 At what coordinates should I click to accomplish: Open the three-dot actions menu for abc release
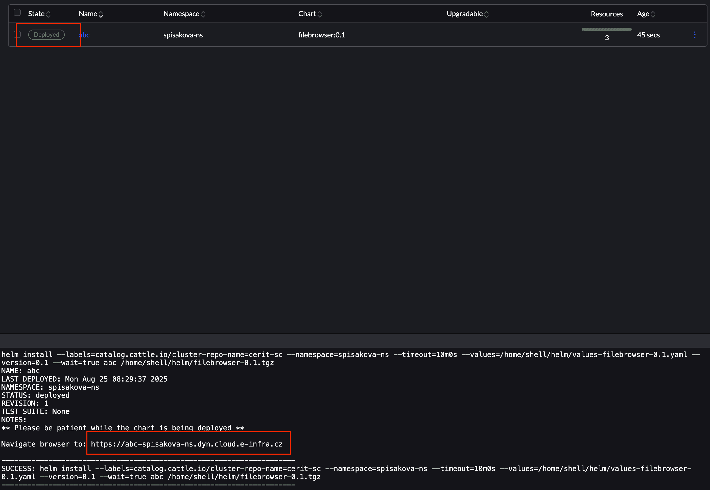[695, 35]
